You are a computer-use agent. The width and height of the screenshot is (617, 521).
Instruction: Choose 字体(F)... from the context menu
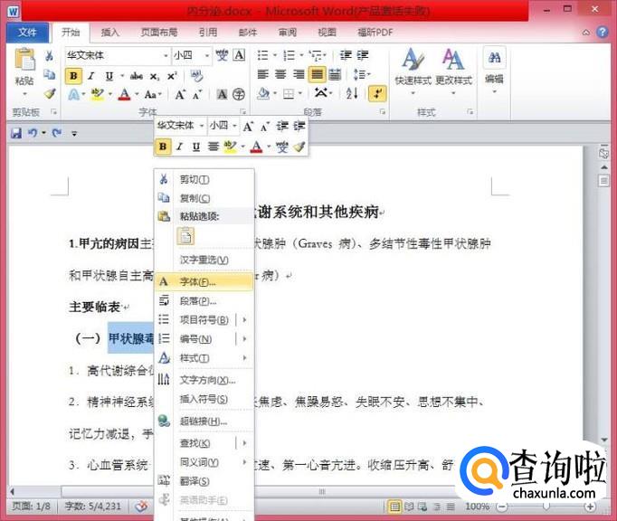204,281
